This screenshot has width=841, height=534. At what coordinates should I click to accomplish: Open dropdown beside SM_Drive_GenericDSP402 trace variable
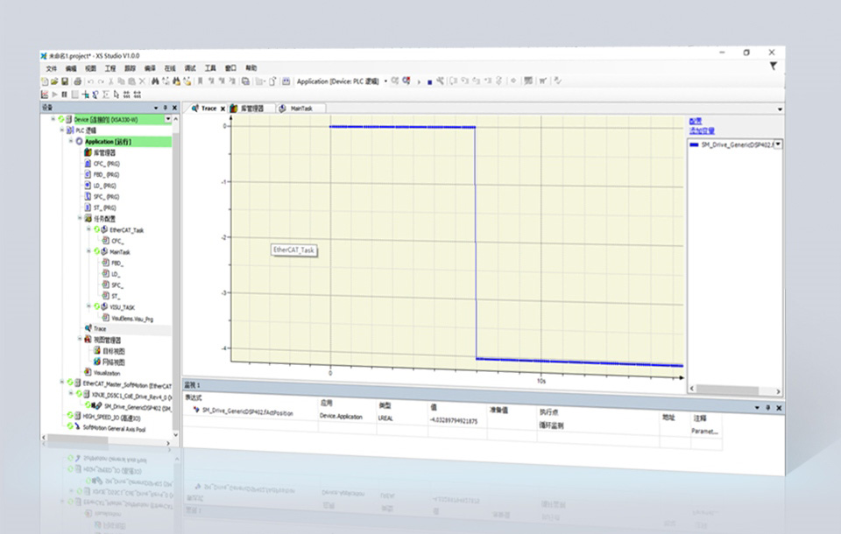(x=777, y=144)
